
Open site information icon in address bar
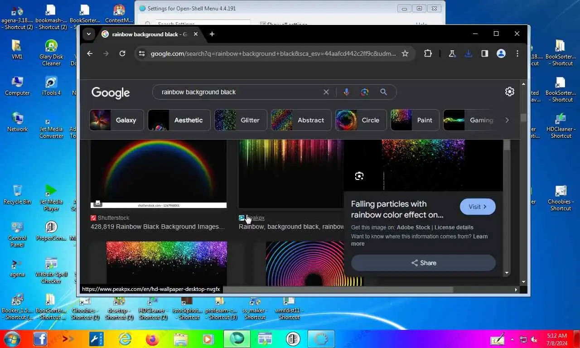coord(142,53)
